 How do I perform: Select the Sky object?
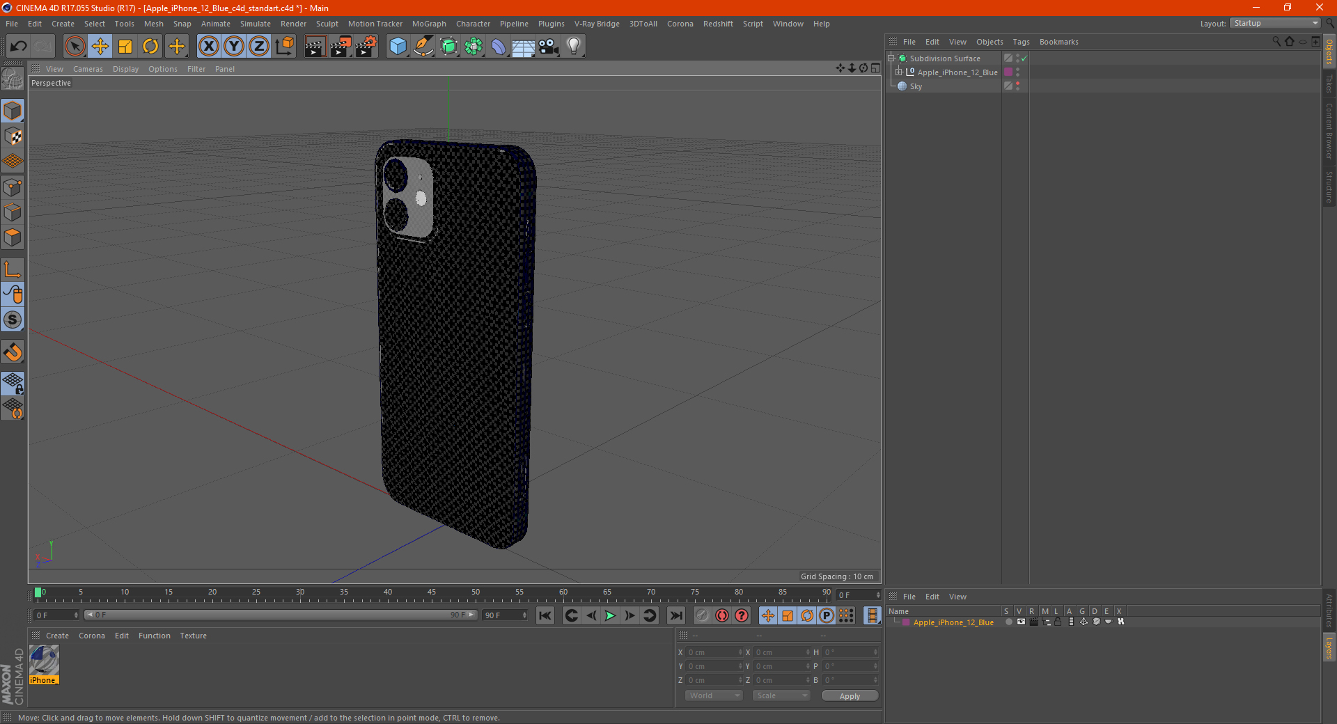(916, 86)
